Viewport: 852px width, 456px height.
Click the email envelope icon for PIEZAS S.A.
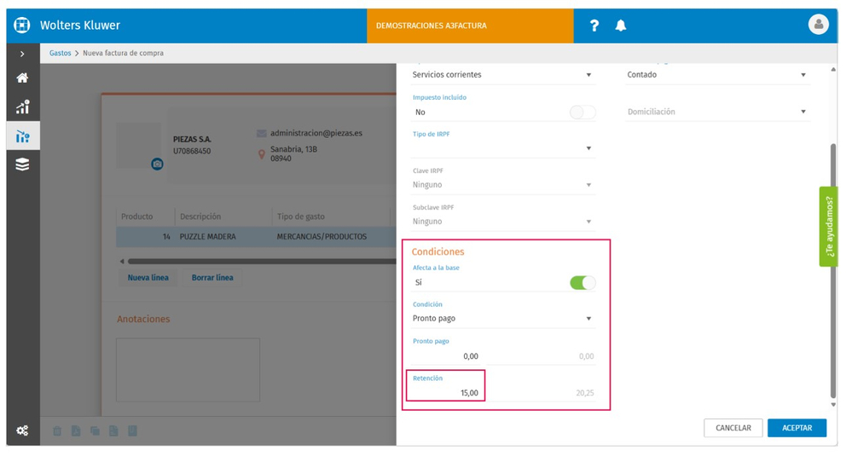click(x=261, y=133)
